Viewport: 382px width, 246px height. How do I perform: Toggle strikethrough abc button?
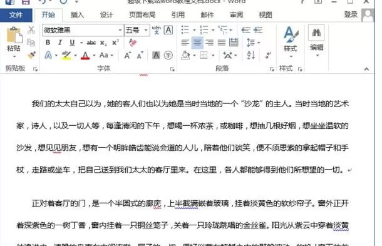coord(91,43)
